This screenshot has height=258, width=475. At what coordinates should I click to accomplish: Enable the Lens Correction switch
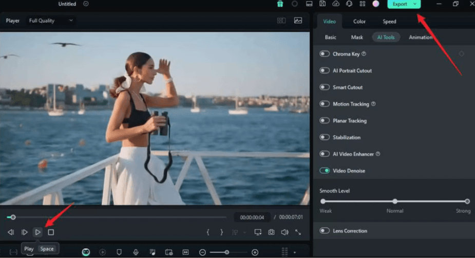(325, 231)
